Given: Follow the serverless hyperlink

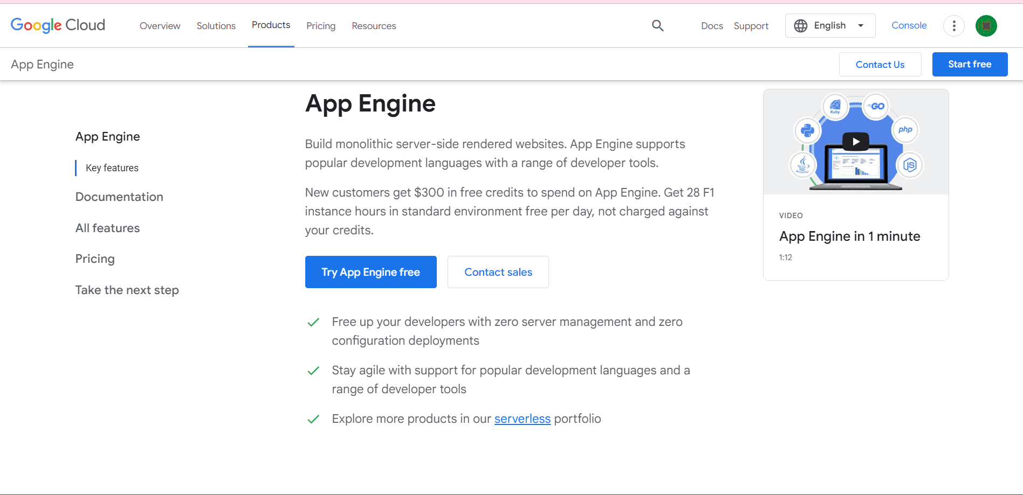Looking at the screenshot, I should (x=522, y=419).
